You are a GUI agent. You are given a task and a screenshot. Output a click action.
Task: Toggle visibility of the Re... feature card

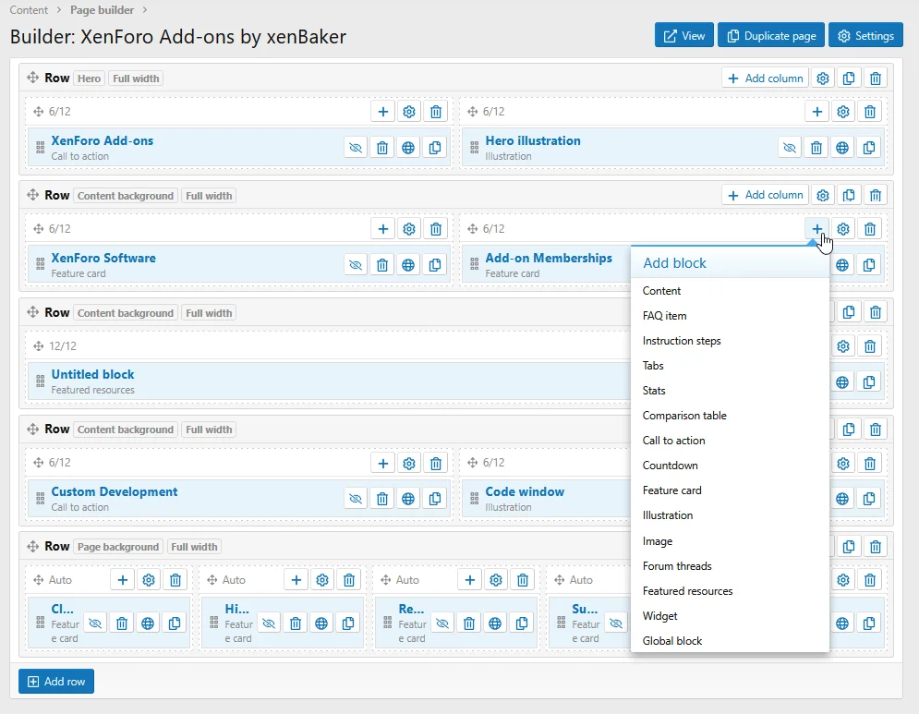pyautogui.click(x=442, y=623)
